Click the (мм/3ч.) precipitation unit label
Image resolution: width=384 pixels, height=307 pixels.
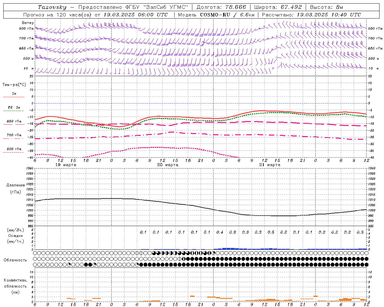click(16, 230)
